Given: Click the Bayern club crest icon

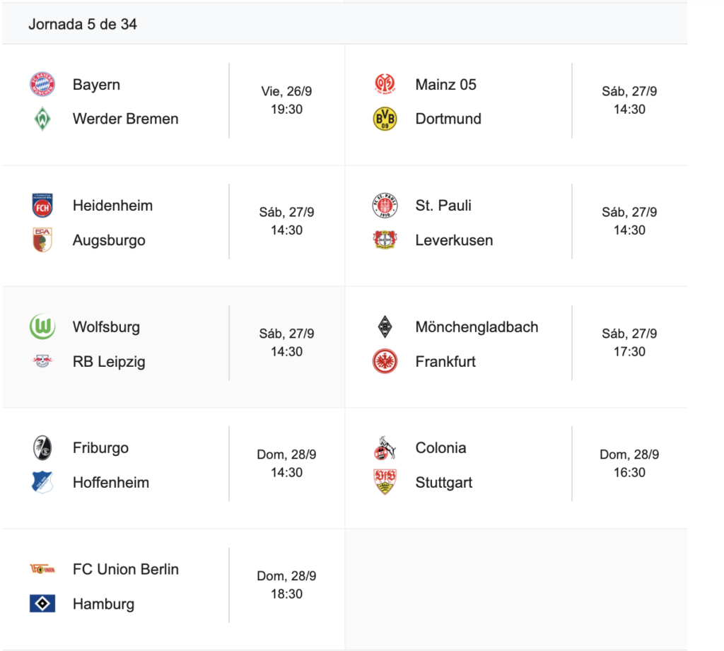Looking at the screenshot, I should (x=42, y=85).
